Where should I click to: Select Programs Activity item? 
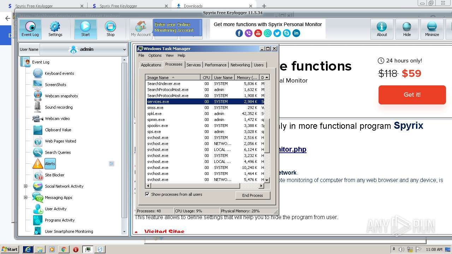60,220
